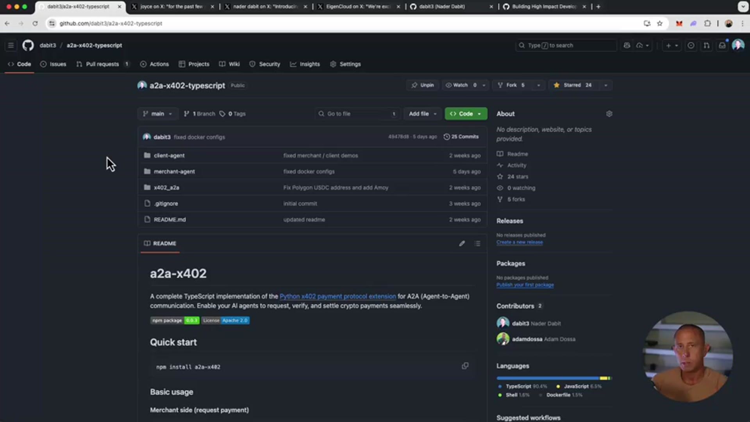Click the About settings gear icon

(609, 114)
